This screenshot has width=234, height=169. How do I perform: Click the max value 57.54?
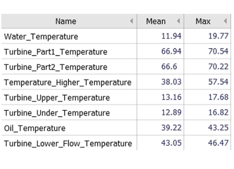point(219,82)
